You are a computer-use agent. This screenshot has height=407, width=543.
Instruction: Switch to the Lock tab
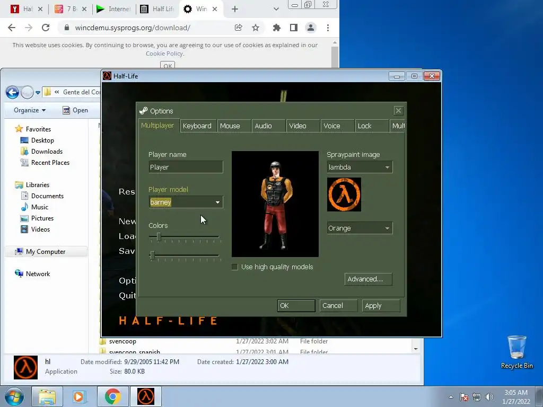point(371,126)
